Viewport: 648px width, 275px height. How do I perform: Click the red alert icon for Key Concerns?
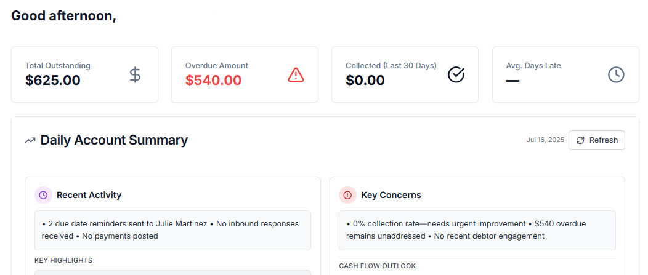click(347, 195)
